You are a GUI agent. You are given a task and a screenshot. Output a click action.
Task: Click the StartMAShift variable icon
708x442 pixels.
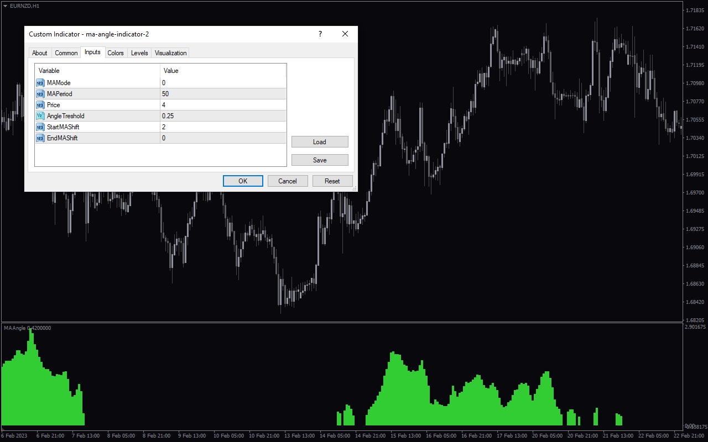(40, 127)
